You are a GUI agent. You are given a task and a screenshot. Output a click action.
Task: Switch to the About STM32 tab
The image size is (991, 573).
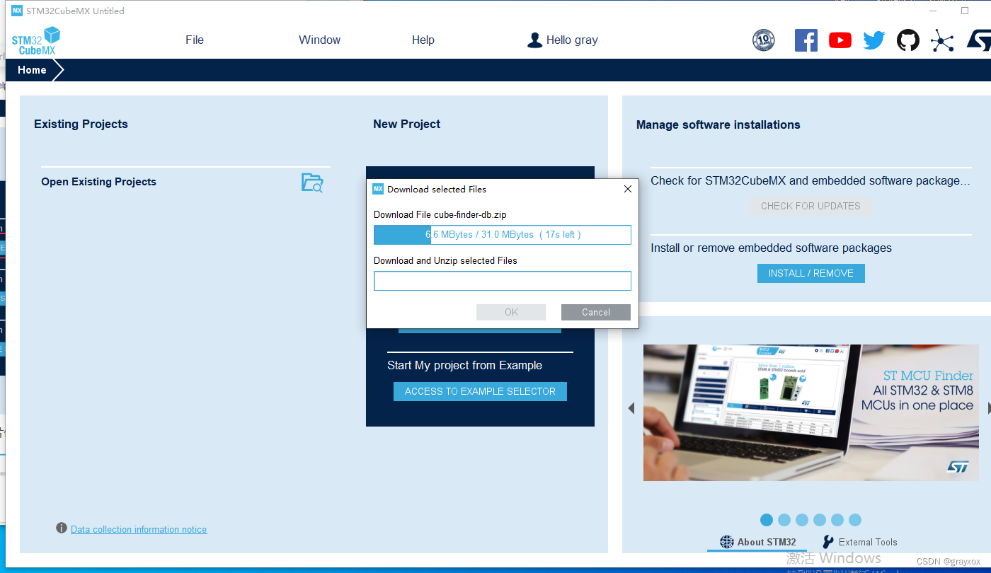coord(758,542)
